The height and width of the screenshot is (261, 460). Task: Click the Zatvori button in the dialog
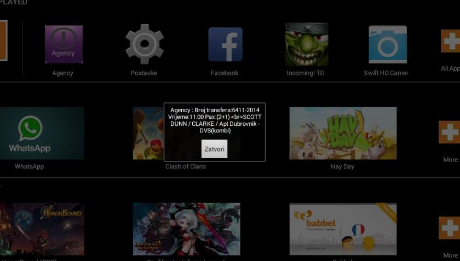click(x=214, y=149)
